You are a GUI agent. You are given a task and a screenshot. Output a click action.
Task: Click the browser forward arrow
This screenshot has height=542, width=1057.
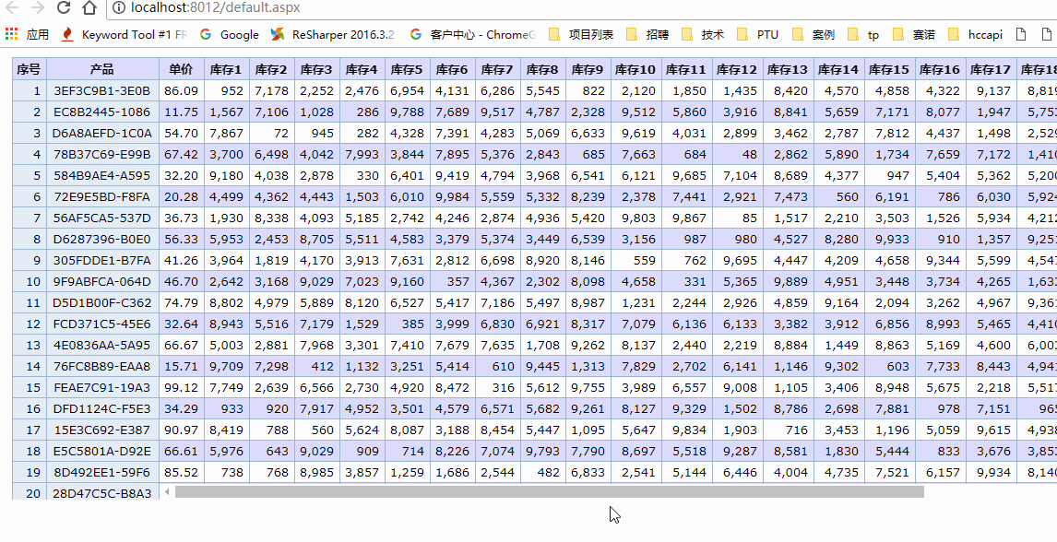(39, 8)
